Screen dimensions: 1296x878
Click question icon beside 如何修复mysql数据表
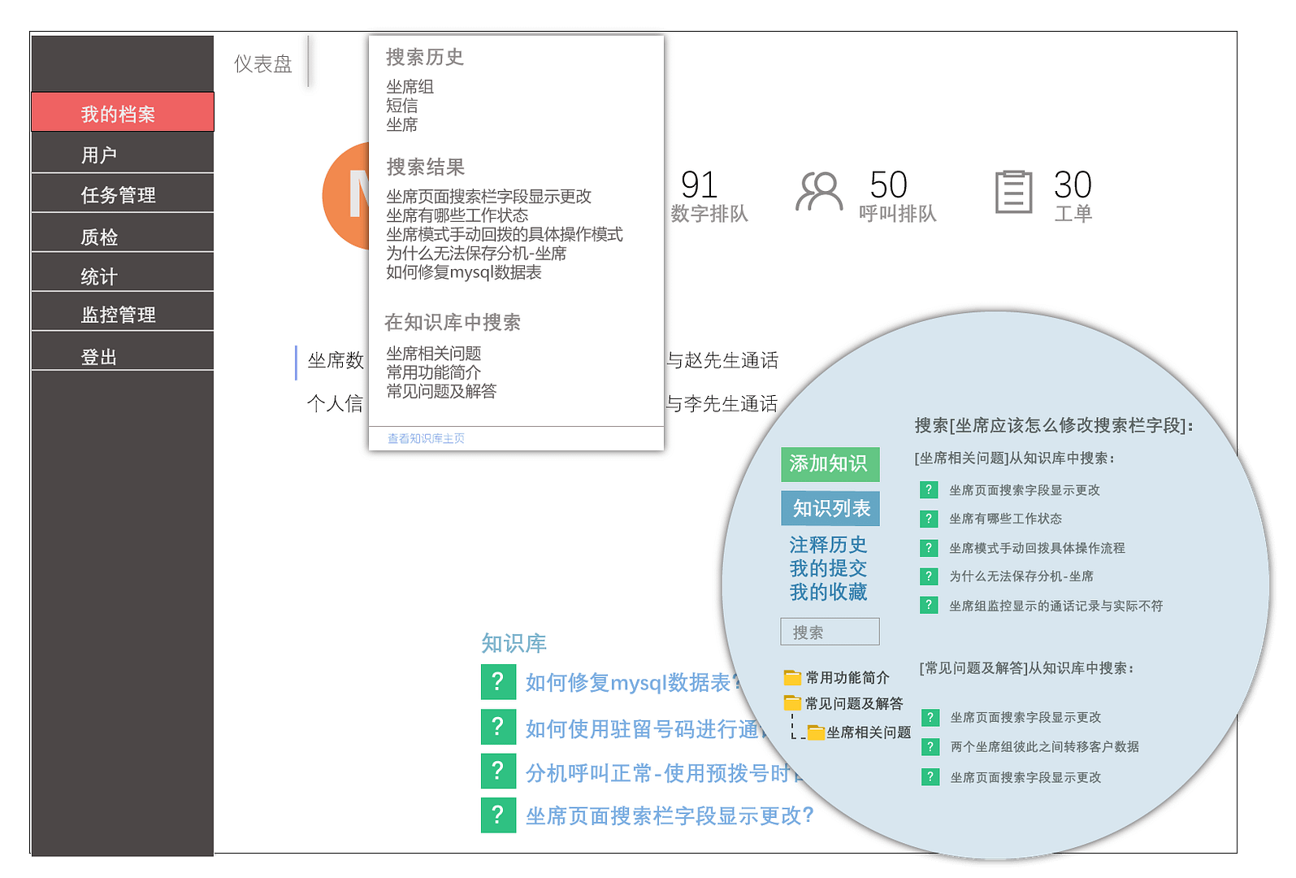coord(498,682)
